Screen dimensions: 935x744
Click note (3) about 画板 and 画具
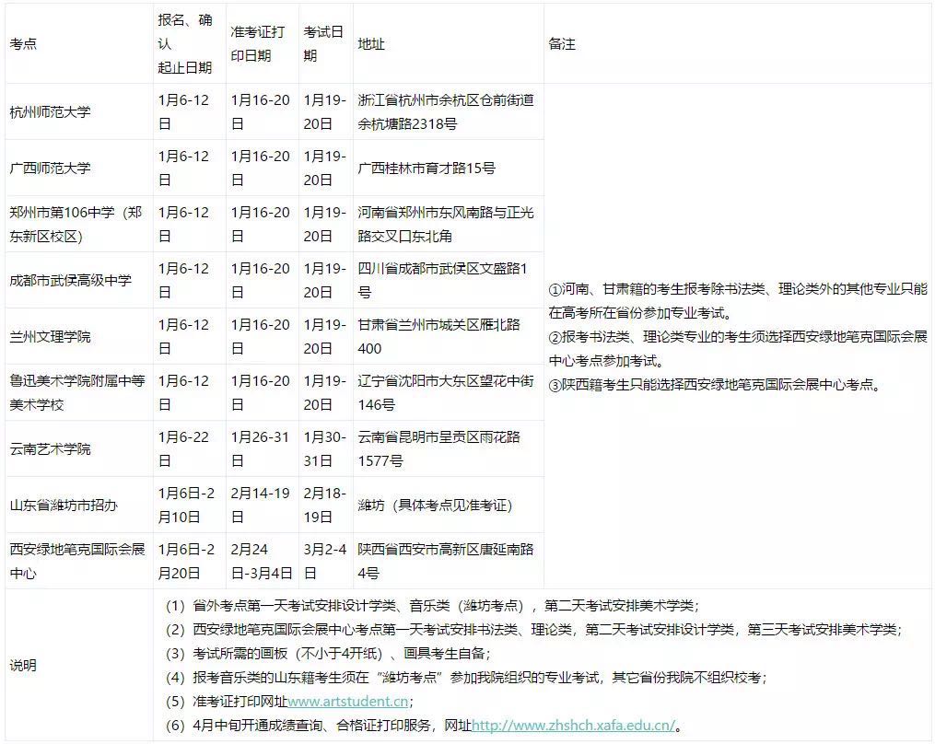pos(328,654)
